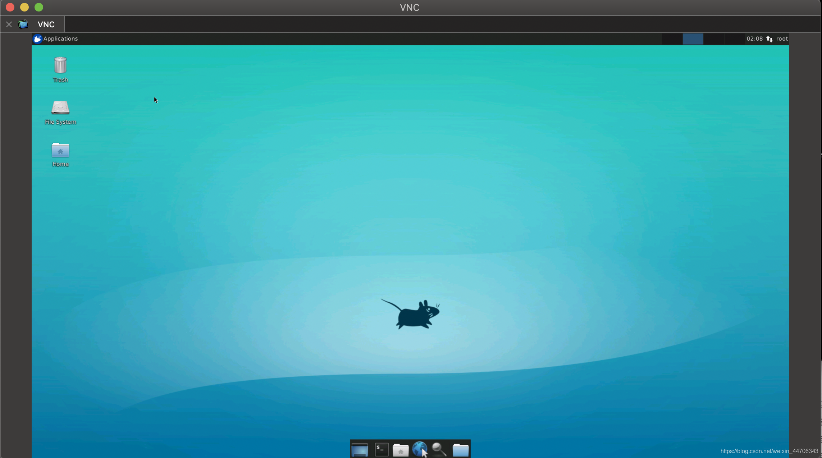Viewport: 822px width, 458px height.
Task: Close the VNC tab with X
Action: 9,24
